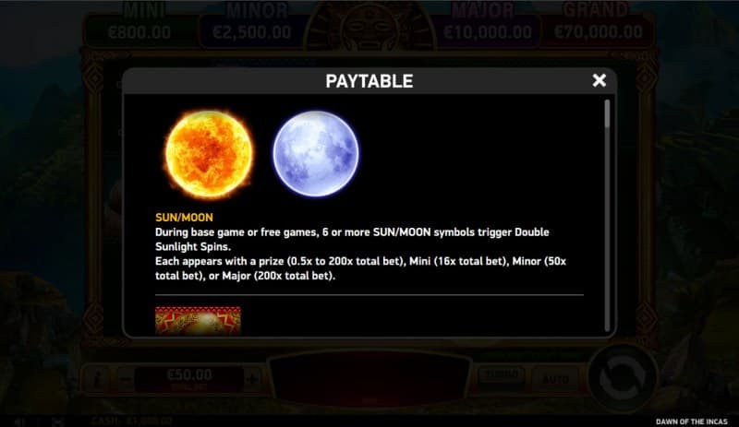Image resolution: width=739 pixels, height=427 pixels.
Task: Mute sound with the speaker icon
Action: point(19,421)
